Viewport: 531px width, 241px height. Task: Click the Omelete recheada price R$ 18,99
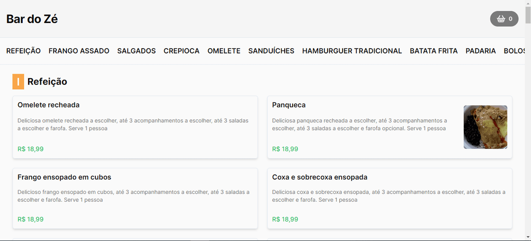(x=30, y=149)
